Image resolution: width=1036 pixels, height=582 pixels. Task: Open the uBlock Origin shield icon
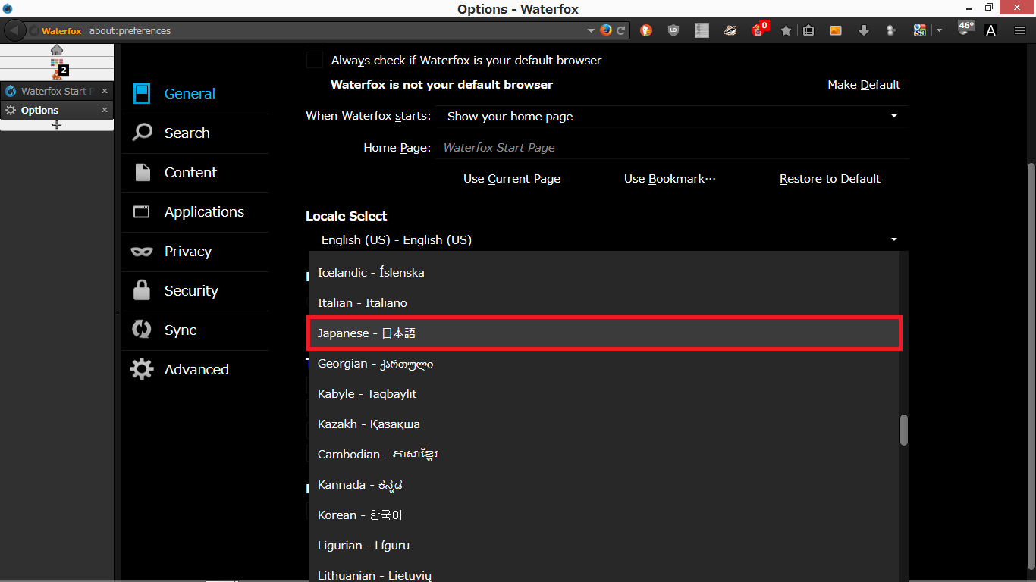tap(673, 30)
